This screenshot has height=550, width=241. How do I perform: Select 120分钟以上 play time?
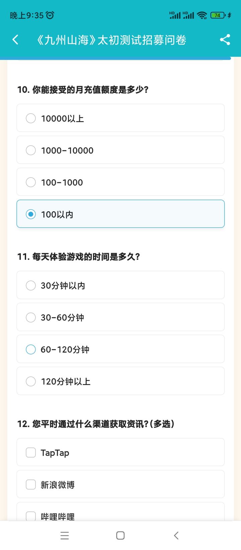(x=31, y=381)
